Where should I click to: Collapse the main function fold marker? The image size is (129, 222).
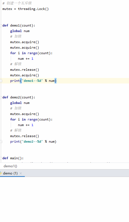pos(1,158)
